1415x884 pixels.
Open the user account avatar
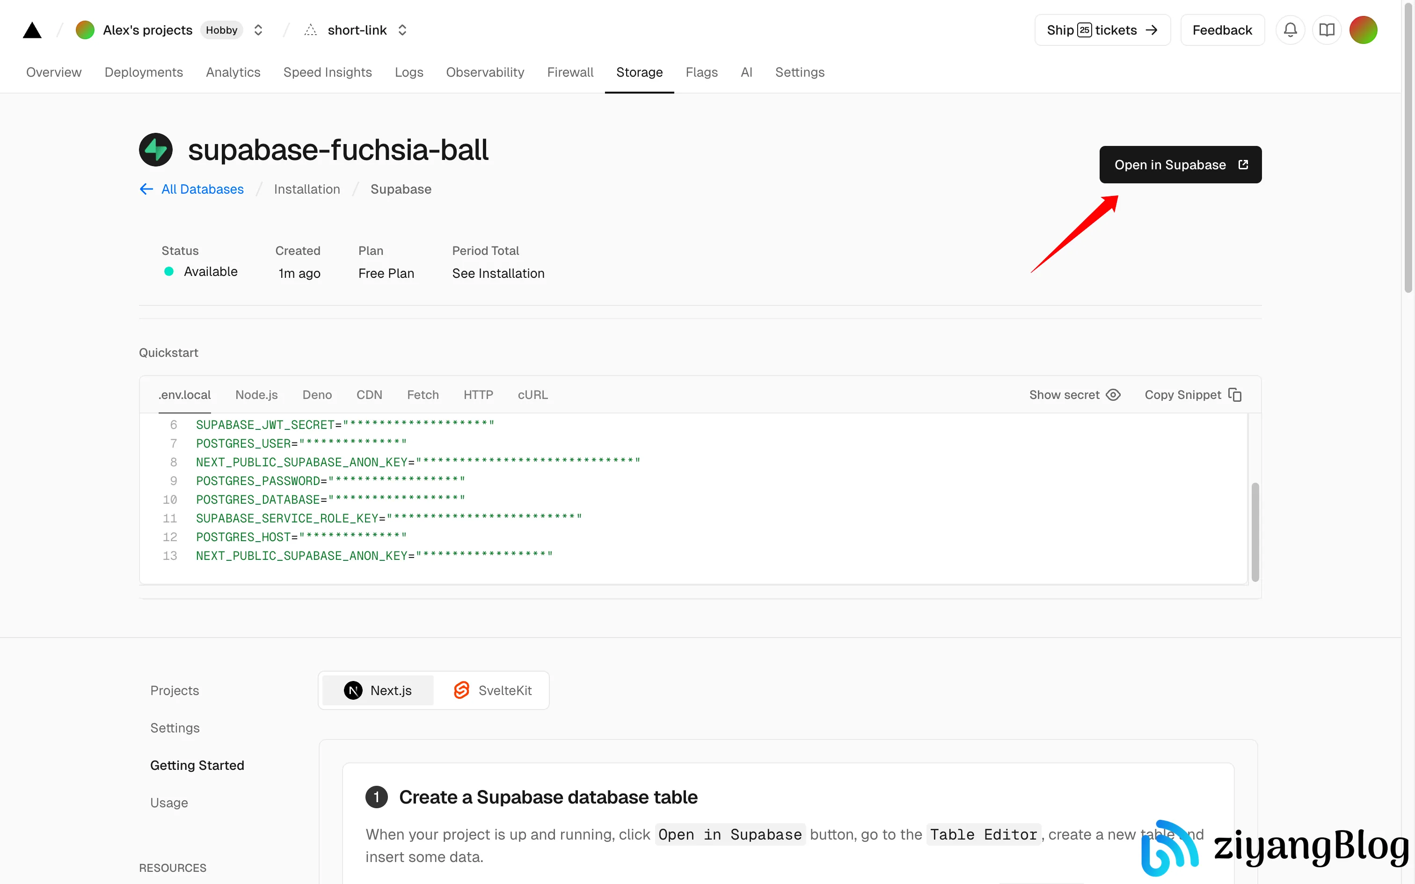click(x=1363, y=30)
